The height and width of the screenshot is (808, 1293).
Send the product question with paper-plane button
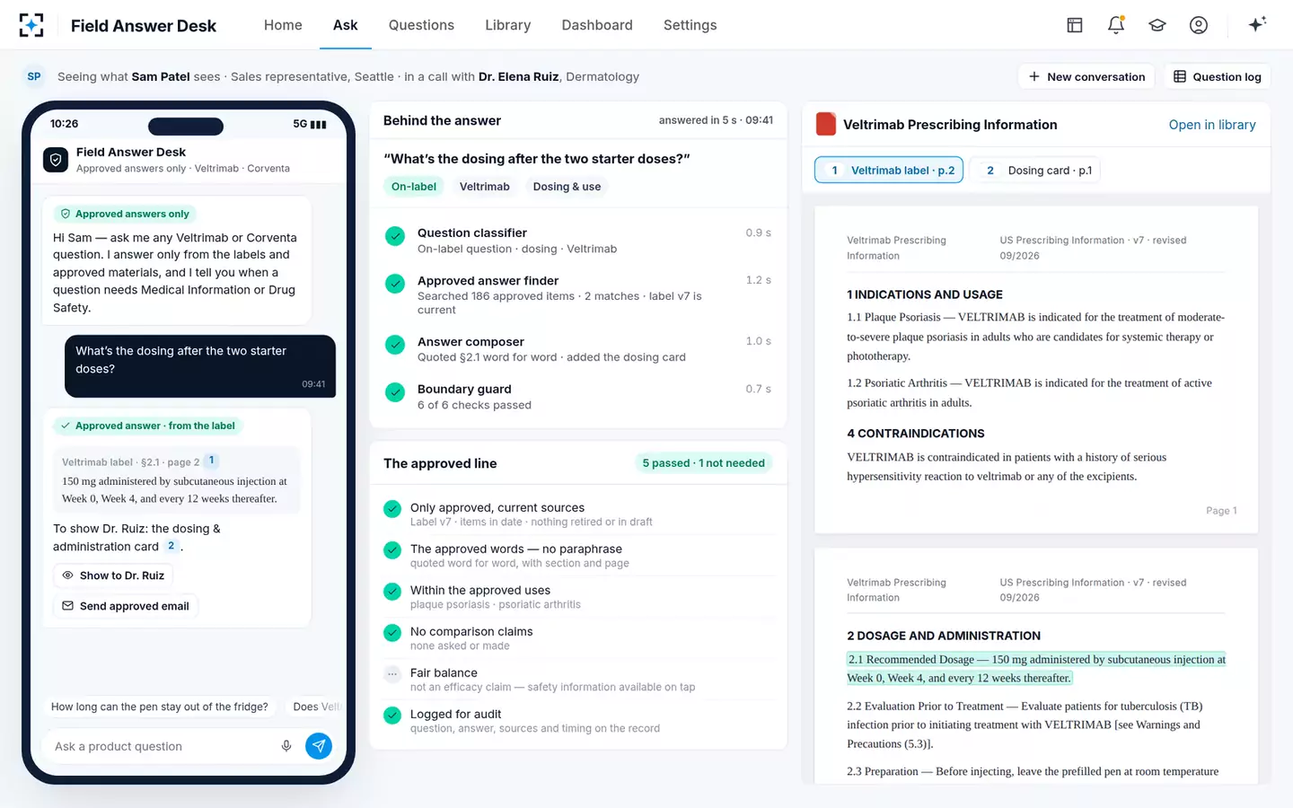point(319,746)
